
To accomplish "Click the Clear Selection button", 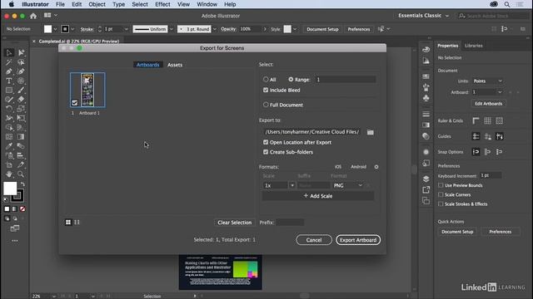I will coord(235,223).
